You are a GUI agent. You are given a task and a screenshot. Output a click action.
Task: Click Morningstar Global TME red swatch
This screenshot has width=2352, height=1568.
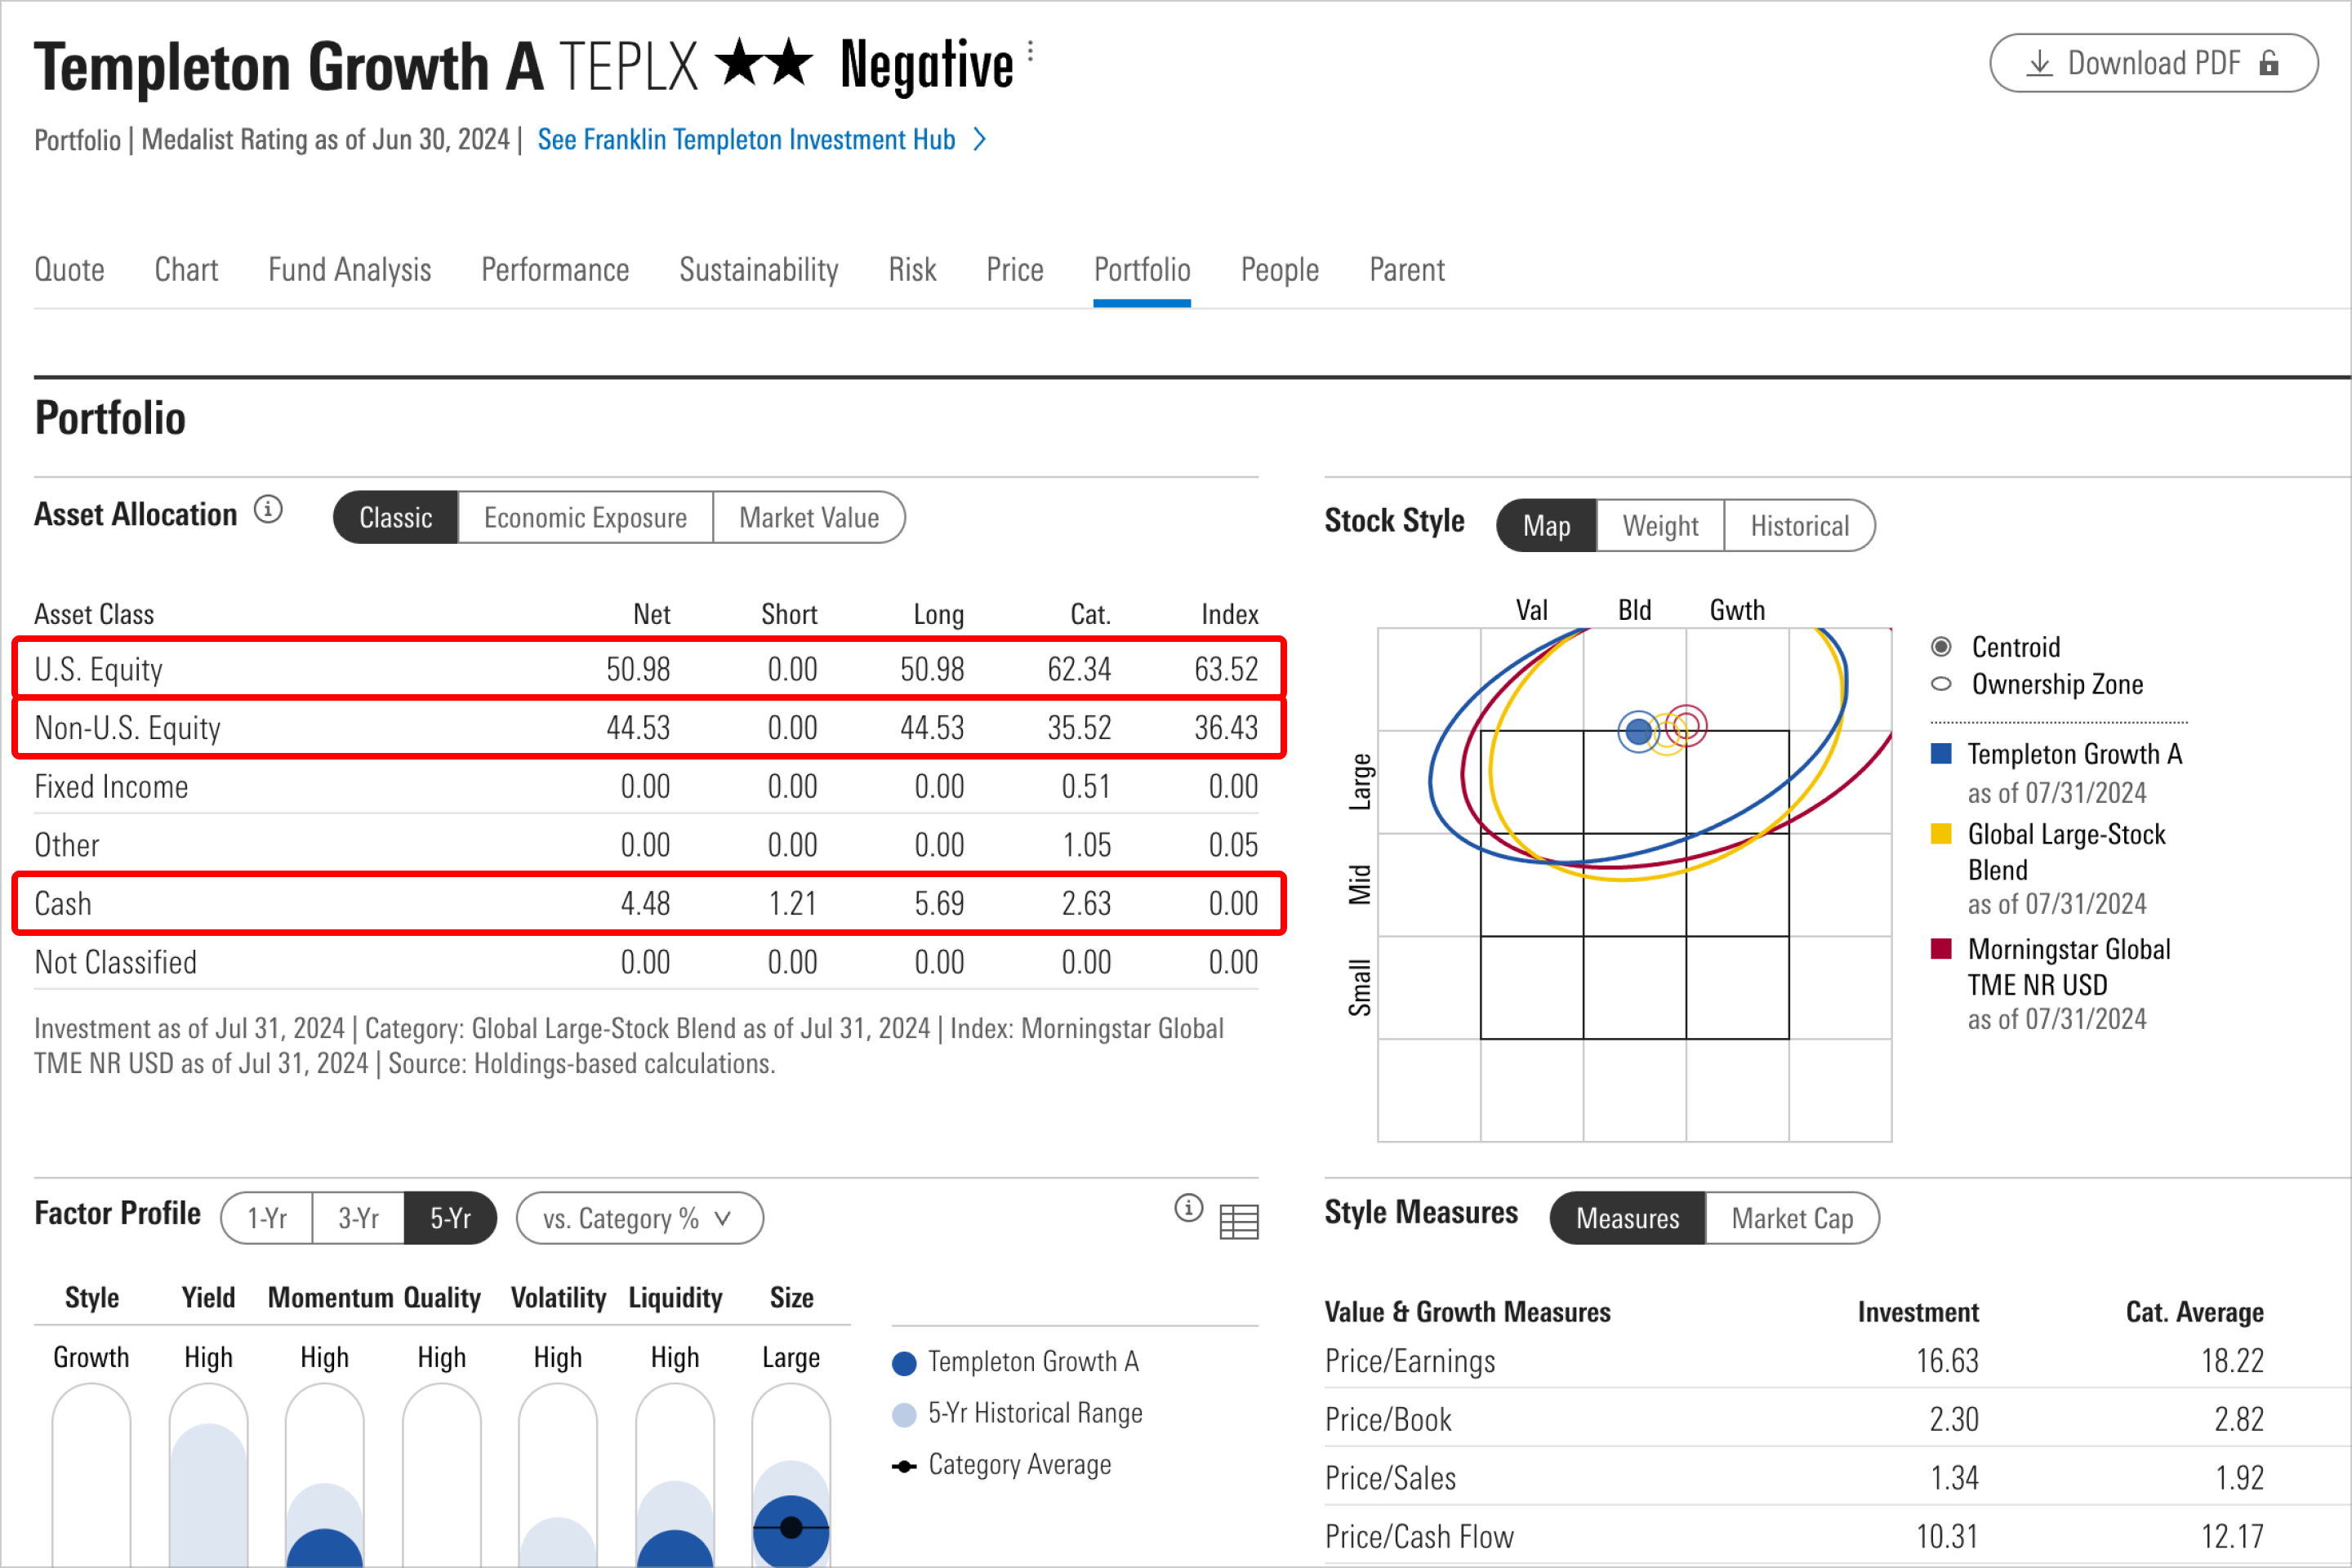[1941, 948]
